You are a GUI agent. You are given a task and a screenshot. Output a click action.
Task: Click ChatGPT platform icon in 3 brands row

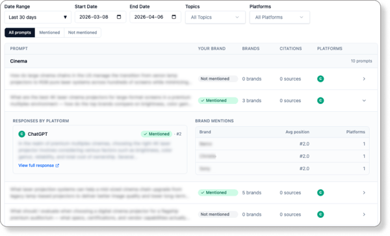click(320, 101)
